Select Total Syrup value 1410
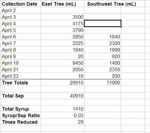This screenshot has height=133, width=150. (x=62, y=109)
